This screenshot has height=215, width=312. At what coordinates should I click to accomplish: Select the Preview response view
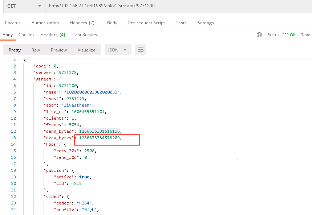pyautogui.click(x=58, y=49)
